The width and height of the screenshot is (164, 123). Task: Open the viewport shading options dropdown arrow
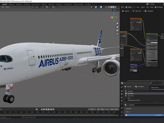click(118, 7)
